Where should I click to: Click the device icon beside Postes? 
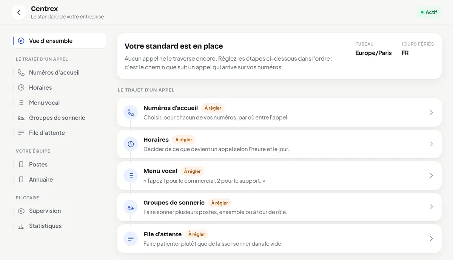click(x=21, y=164)
